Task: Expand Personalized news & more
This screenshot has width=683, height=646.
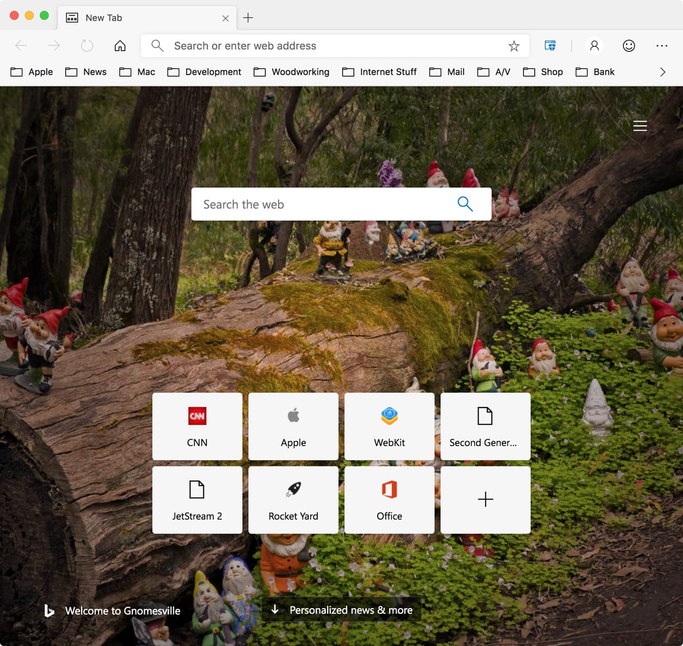Action: [x=341, y=610]
